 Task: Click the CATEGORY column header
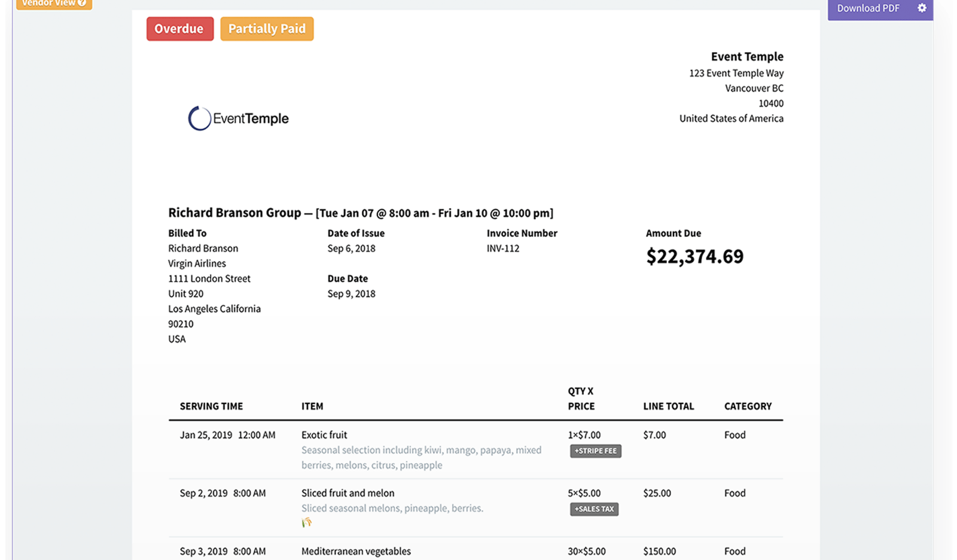tap(748, 406)
